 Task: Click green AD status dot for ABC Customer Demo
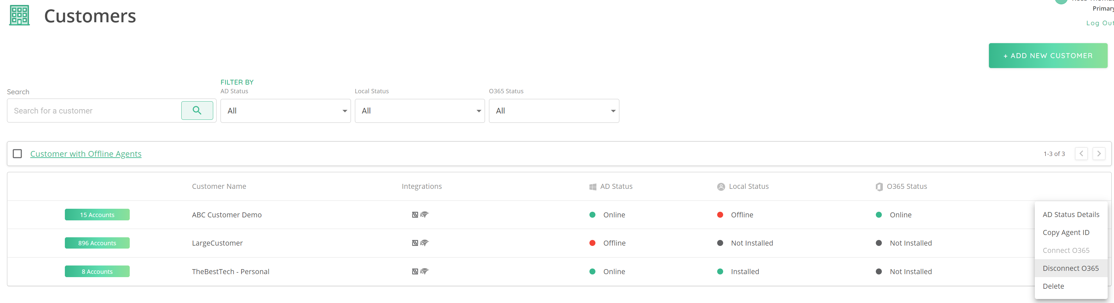pos(592,215)
